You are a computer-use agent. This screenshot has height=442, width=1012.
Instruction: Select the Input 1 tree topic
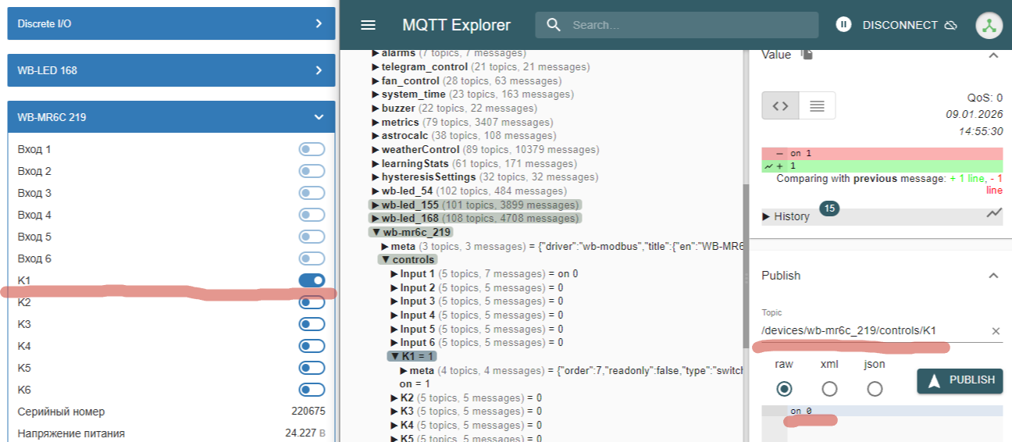[x=418, y=274]
